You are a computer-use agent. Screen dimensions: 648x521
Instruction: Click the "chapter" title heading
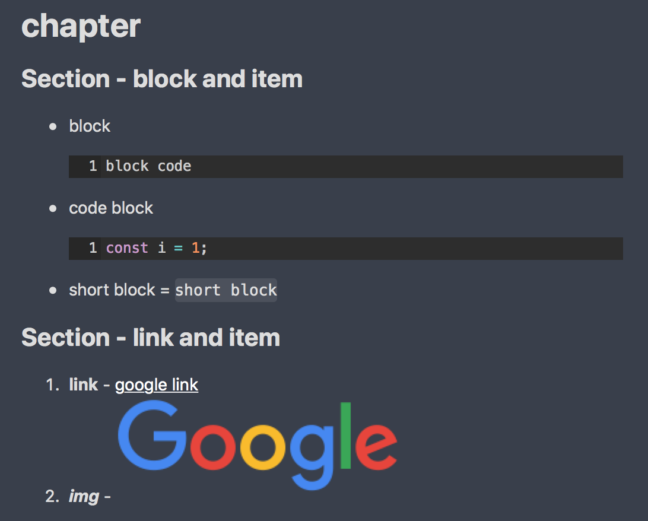click(x=81, y=26)
